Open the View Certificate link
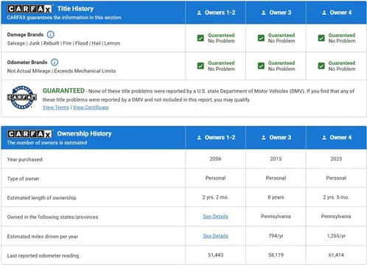The width and height of the screenshot is (367, 265). pyautogui.click(x=91, y=107)
